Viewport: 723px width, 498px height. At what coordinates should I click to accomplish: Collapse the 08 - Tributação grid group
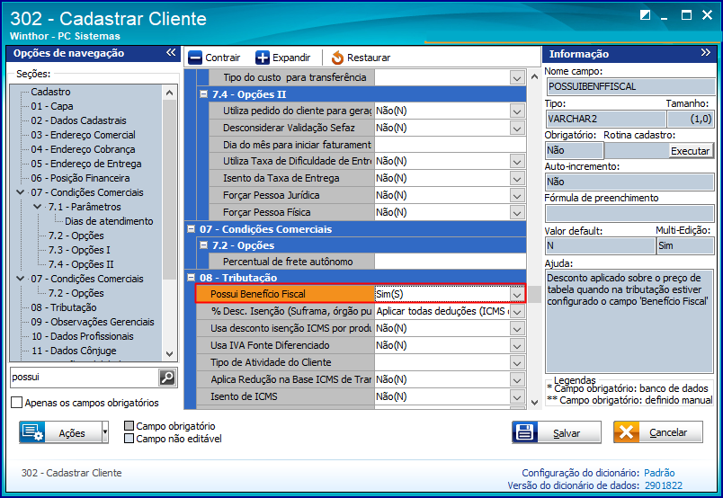click(191, 278)
